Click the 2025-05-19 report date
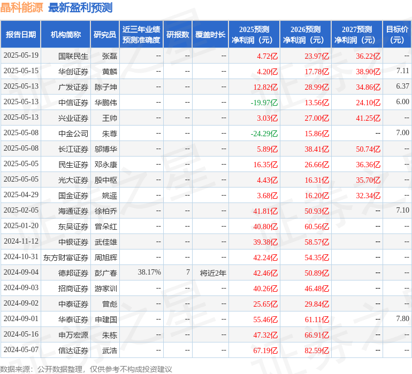This screenshot has width=412, height=374. tap(21, 56)
